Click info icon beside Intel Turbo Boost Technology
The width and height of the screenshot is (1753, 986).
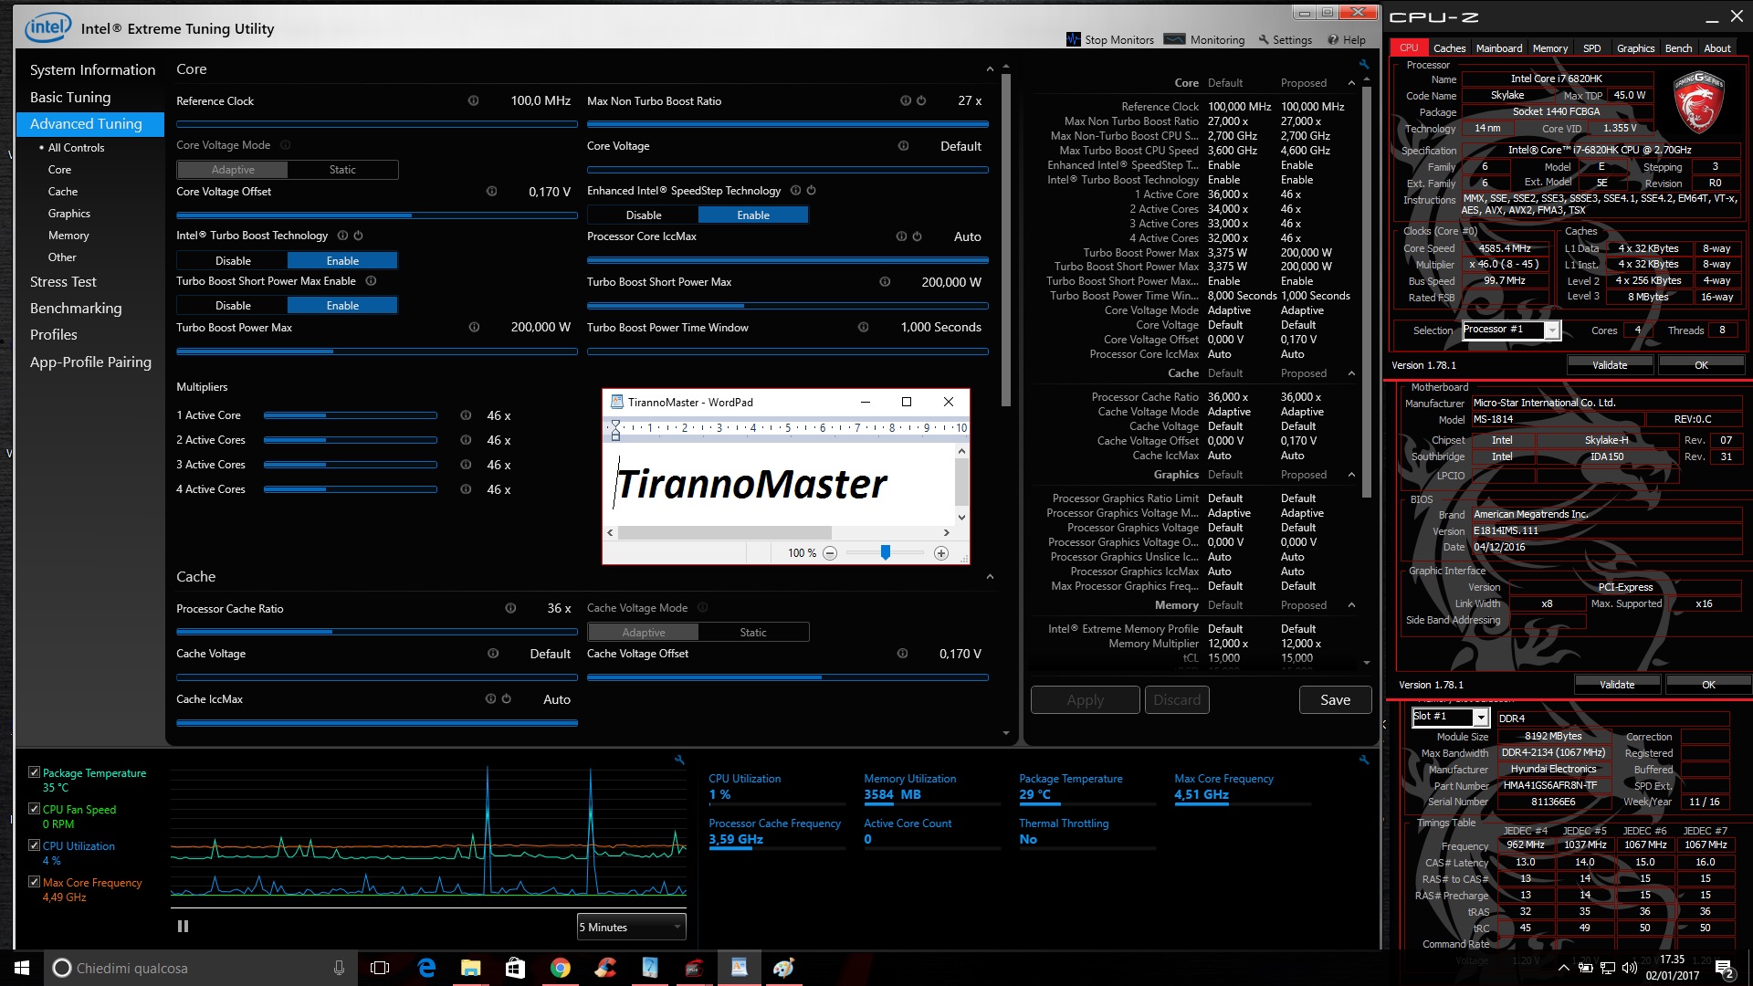342,236
